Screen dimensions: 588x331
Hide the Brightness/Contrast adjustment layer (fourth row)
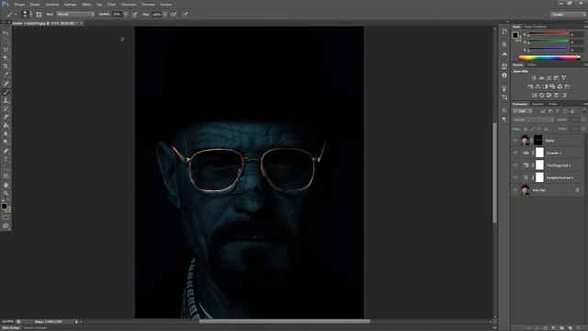(x=515, y=177)
